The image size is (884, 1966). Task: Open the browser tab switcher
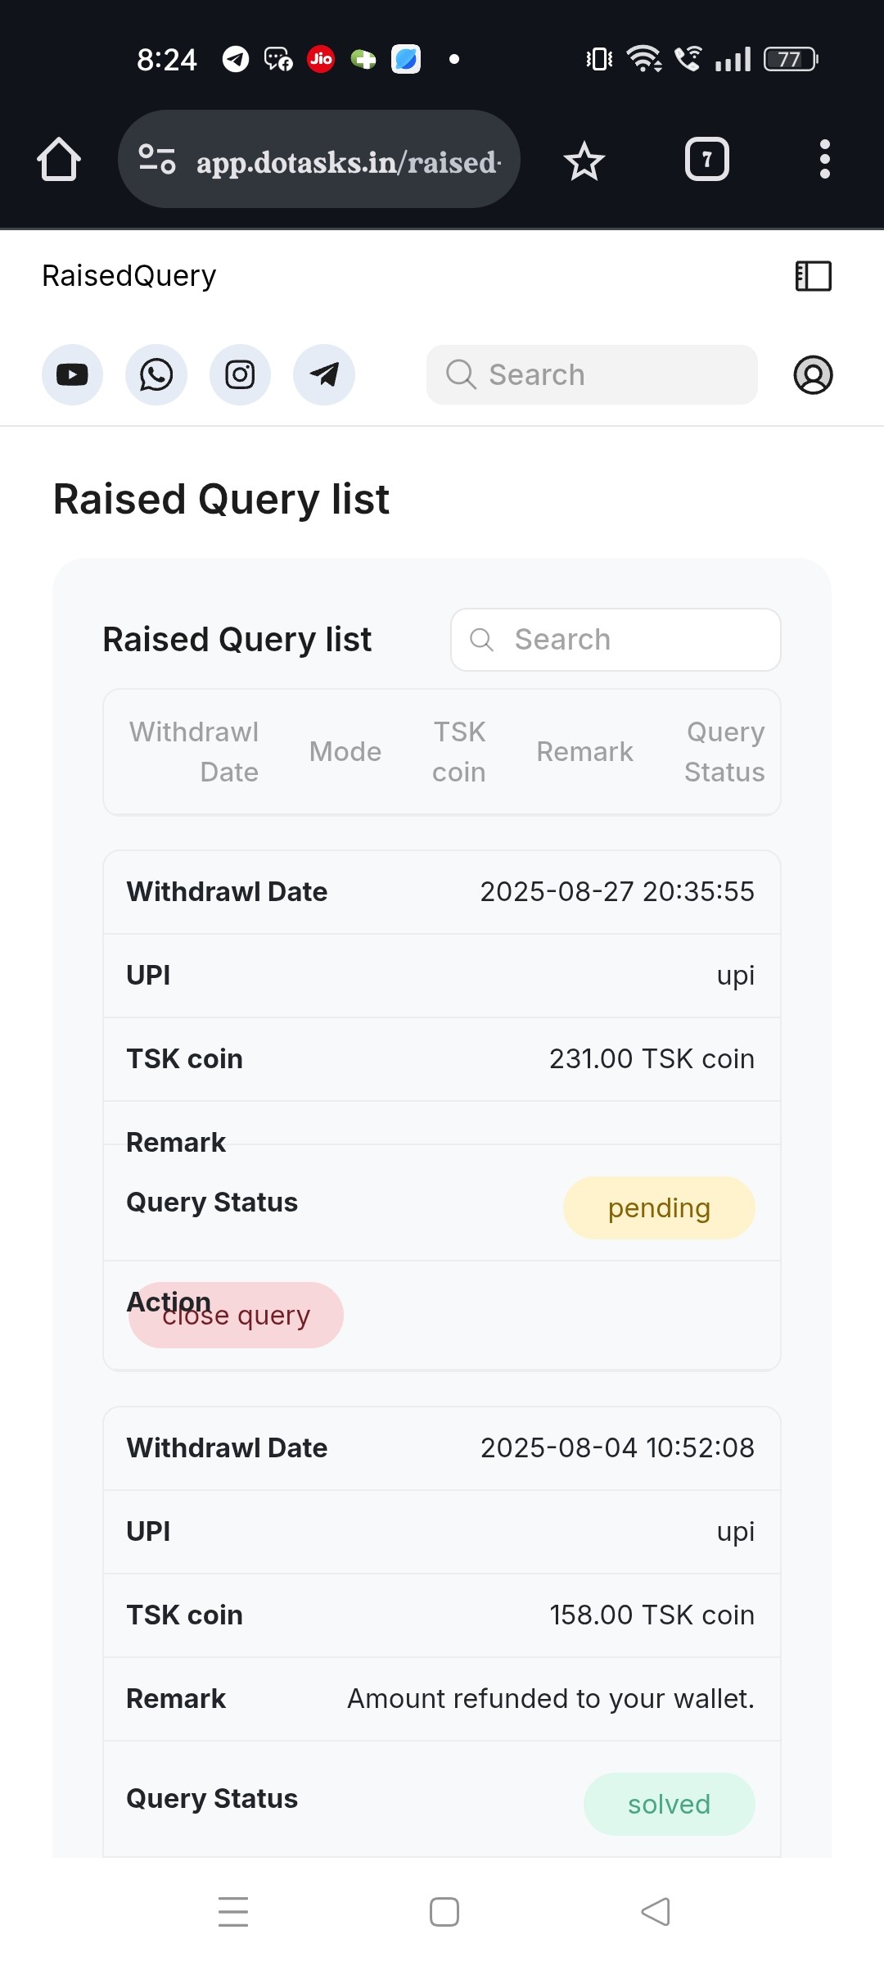pos(706,159)
